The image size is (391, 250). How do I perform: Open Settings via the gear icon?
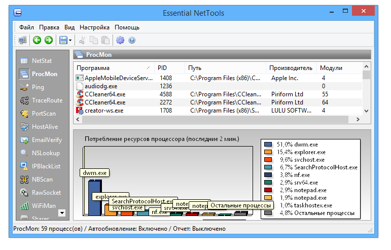120,40
